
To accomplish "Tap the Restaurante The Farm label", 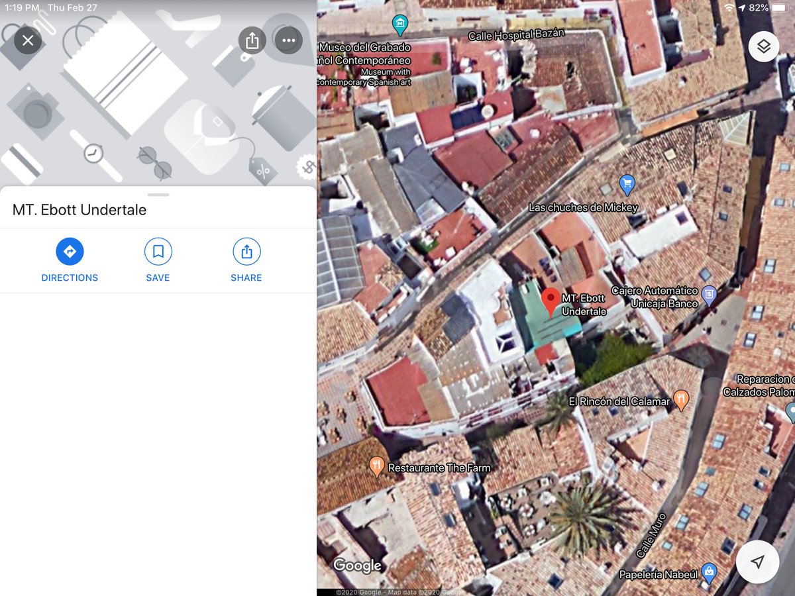I will click(439, 468).
